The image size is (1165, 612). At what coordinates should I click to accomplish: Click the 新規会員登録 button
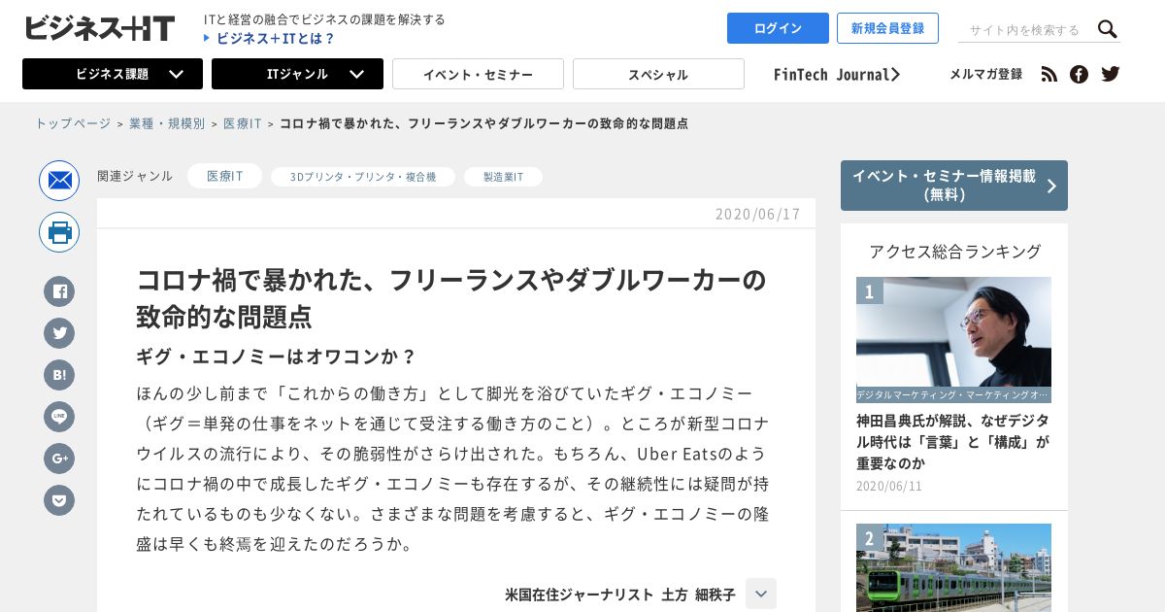click(x=887, y=28)
